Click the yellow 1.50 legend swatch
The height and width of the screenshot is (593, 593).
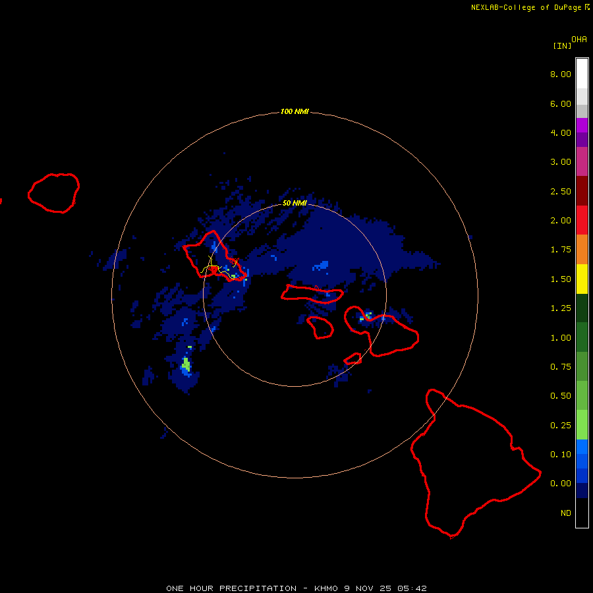point(582,279)
